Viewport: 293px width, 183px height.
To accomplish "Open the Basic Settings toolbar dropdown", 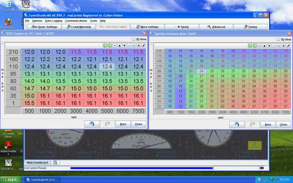I will [44, 27].
